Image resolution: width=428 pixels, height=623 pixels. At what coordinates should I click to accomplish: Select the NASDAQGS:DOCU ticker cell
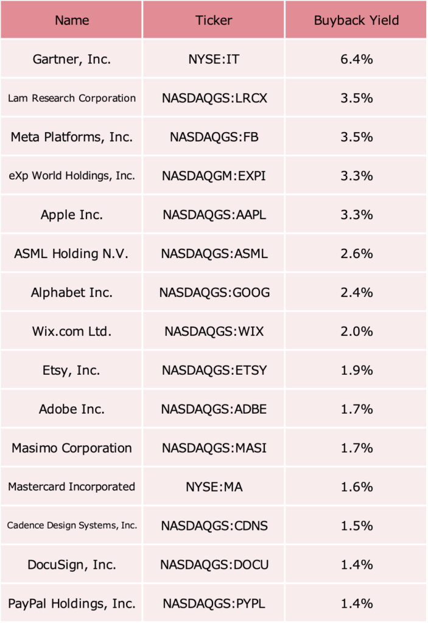(x=214, y=565)
